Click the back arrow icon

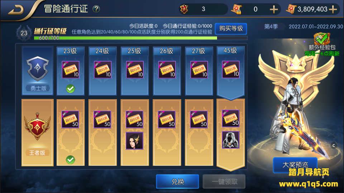(16, 10)
